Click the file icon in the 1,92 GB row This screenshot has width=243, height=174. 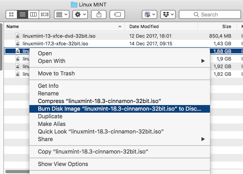point(18,67)
